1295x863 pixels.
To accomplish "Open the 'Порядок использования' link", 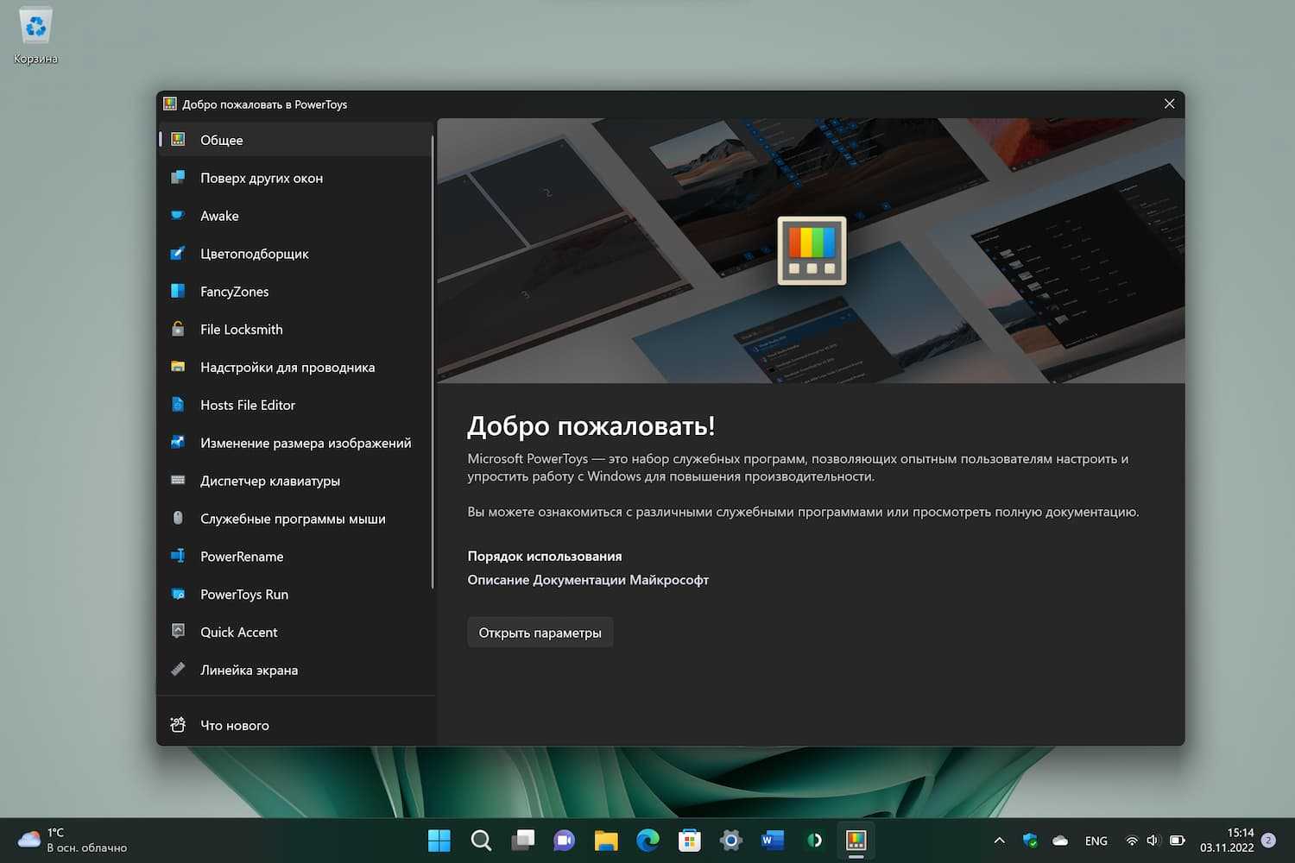I will pos(544,557).
